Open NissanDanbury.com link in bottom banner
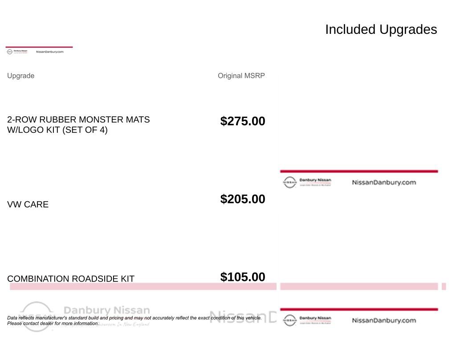The width and height of the screenshot is (456, 342). 384,320
